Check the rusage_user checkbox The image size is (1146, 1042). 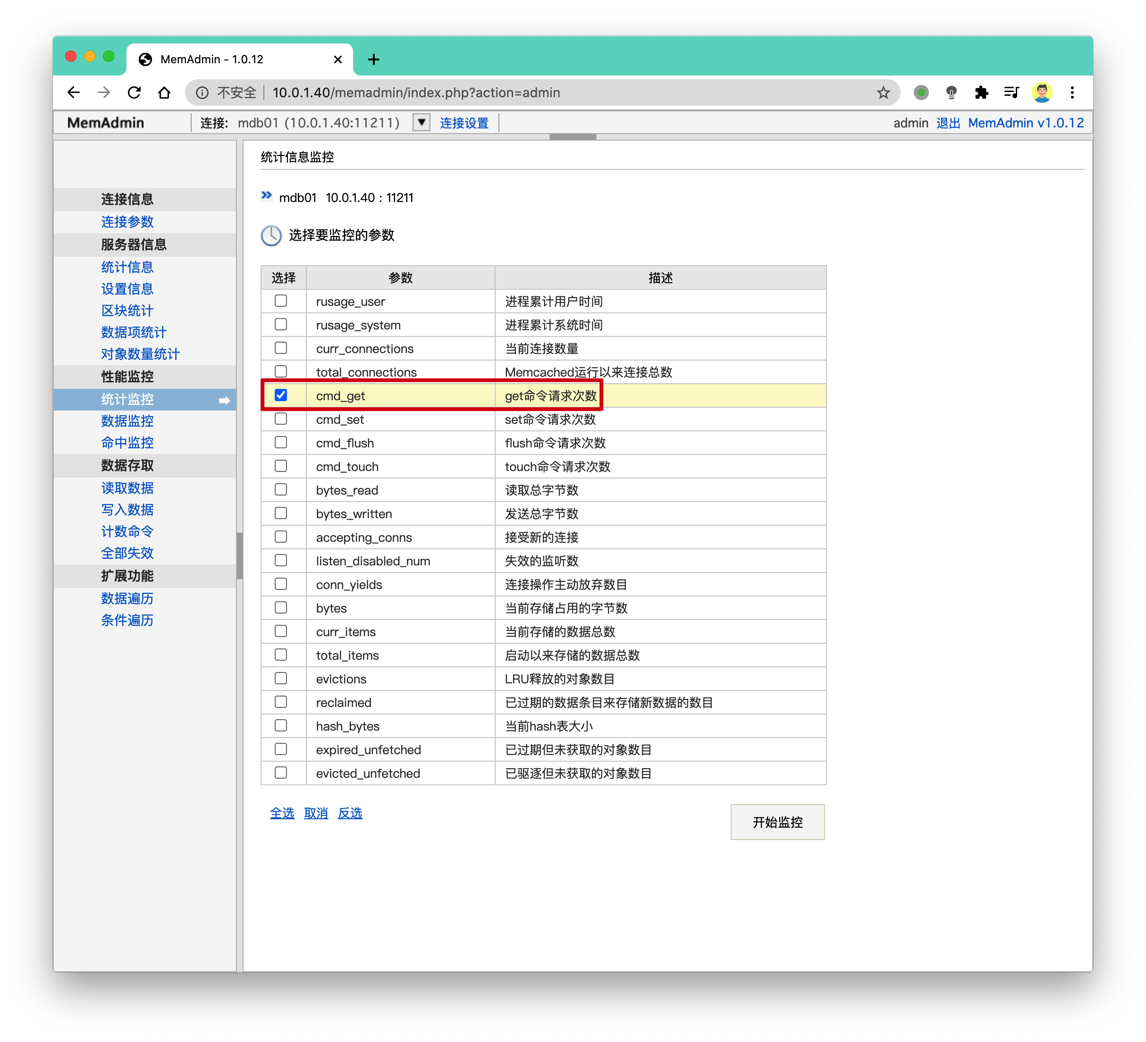281,301
